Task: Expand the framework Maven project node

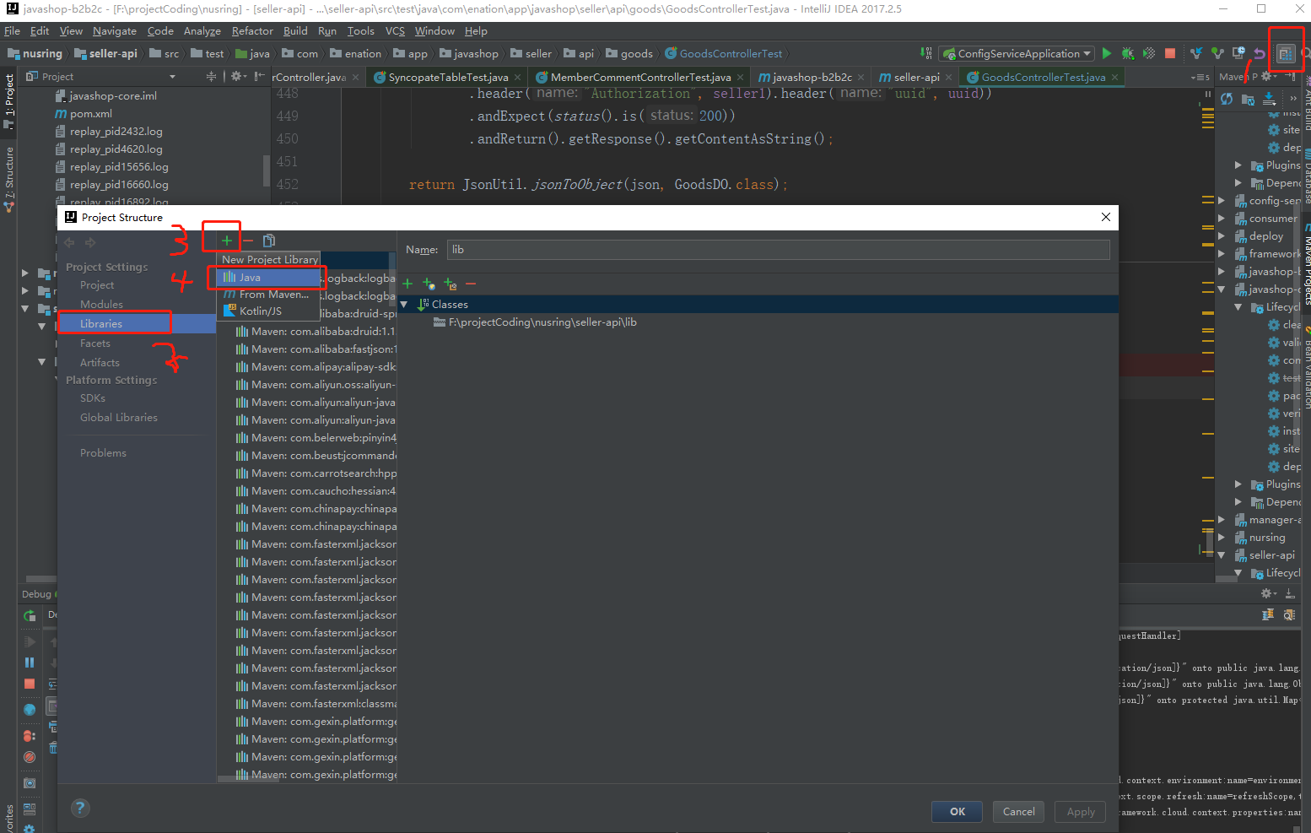Action: point(1221,254)
